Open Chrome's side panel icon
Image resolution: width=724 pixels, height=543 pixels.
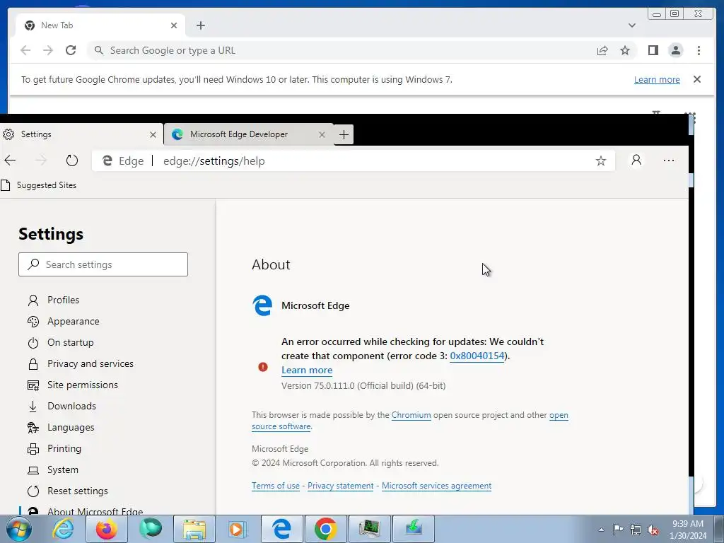pos(653,50)
